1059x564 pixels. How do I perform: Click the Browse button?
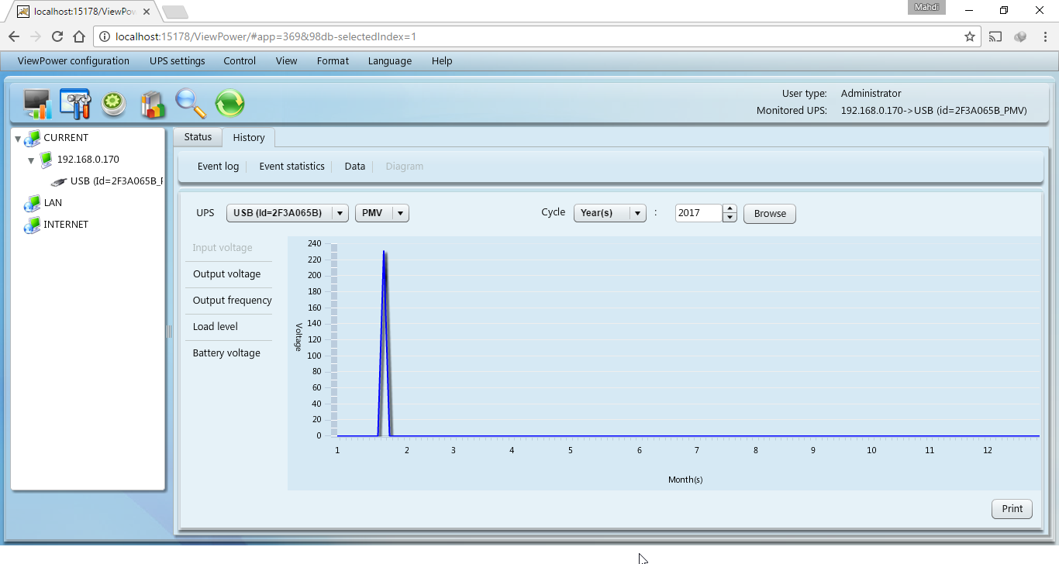coord(769,214)
